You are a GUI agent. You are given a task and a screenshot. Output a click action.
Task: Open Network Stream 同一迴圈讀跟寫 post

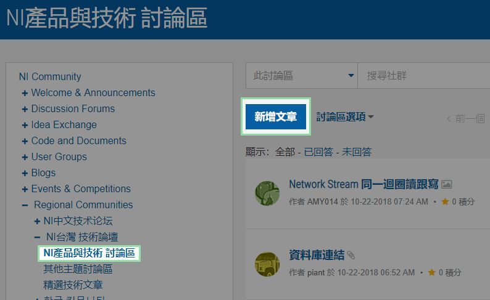click(363, 184)
